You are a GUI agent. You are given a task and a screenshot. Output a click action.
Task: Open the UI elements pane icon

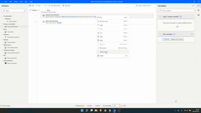click(198, 10)
